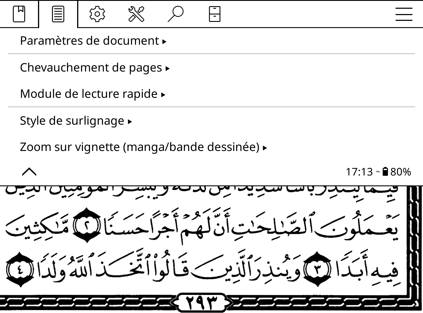Screen dimensions: 423x313
Task: Open the bookmark navigation tab
Action: point(19,14)
